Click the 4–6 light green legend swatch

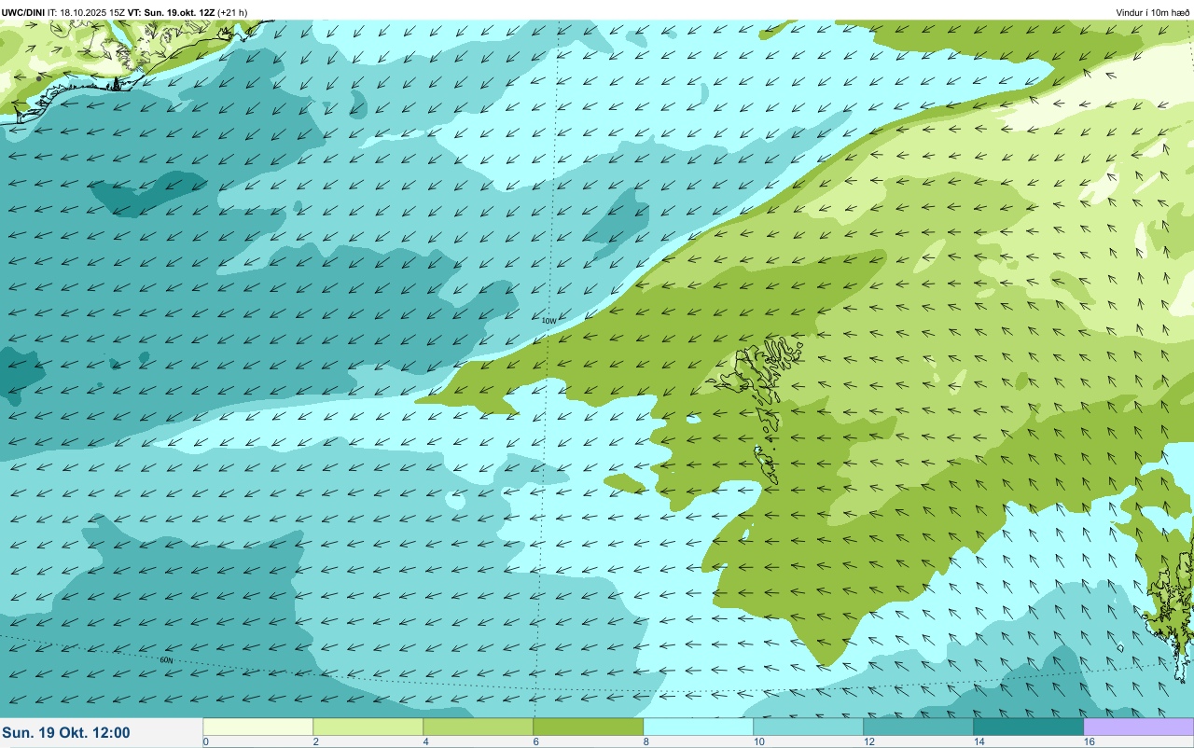click(x=478, y=727)
